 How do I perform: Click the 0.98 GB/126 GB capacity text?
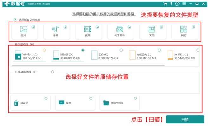click(x=108, y=58)
